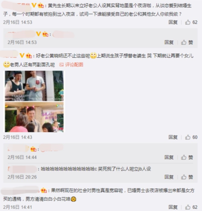
Task: Click the V badge before 好老公黄晓明 comment
Action: [22, 55]
